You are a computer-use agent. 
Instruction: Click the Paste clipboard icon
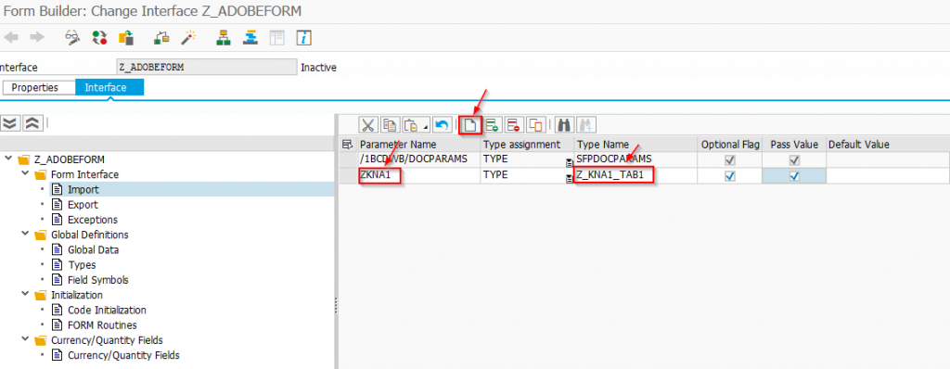(x=411, y=125)
